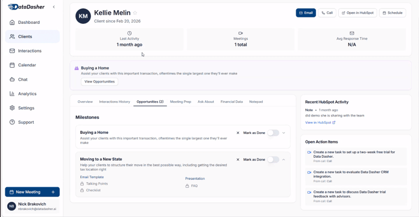The image size is (419, 217).
Task: Click the Meetings video camera icon
Action: pyautogui.click(x=241, y=33)
